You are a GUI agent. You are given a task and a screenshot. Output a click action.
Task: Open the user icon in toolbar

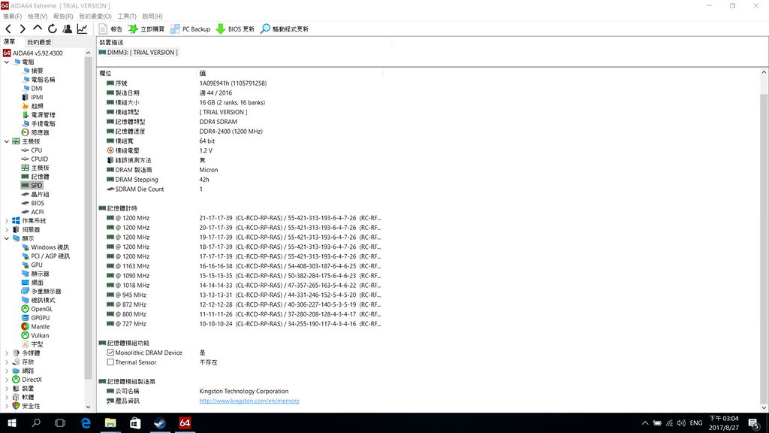pos(67,29)
